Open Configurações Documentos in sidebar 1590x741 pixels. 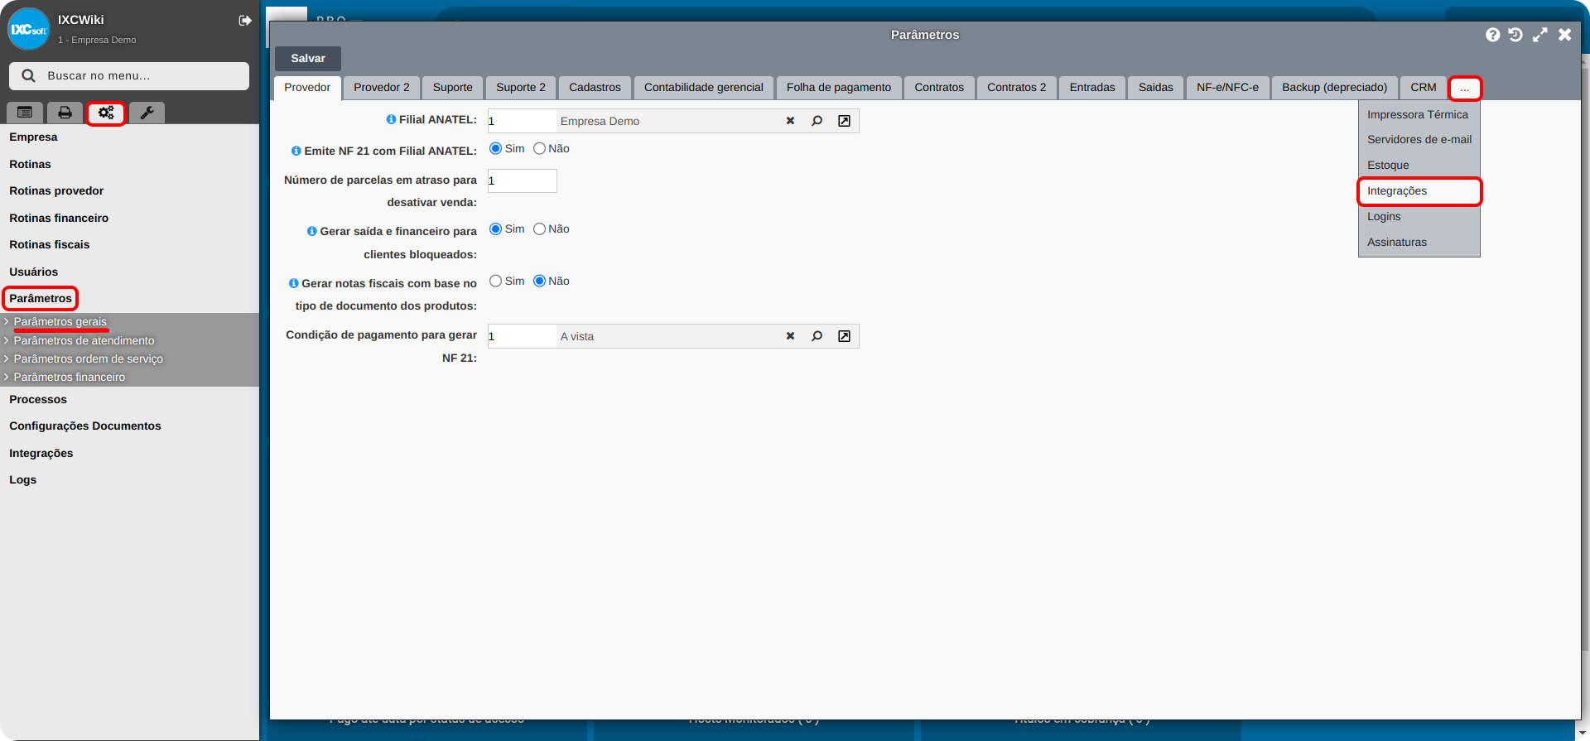tap(85, 426)
